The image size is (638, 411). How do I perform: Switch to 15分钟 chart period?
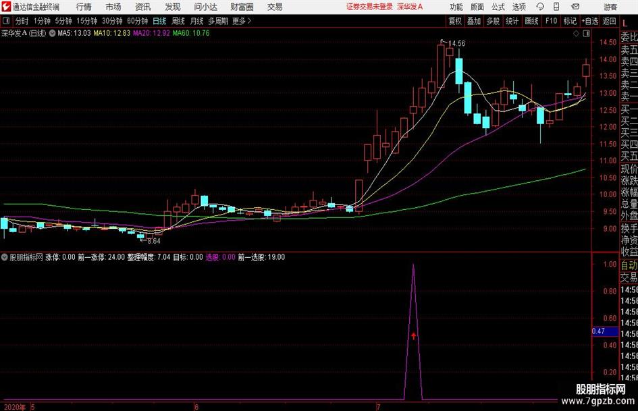pyautogui.click(x=86, y=21)
